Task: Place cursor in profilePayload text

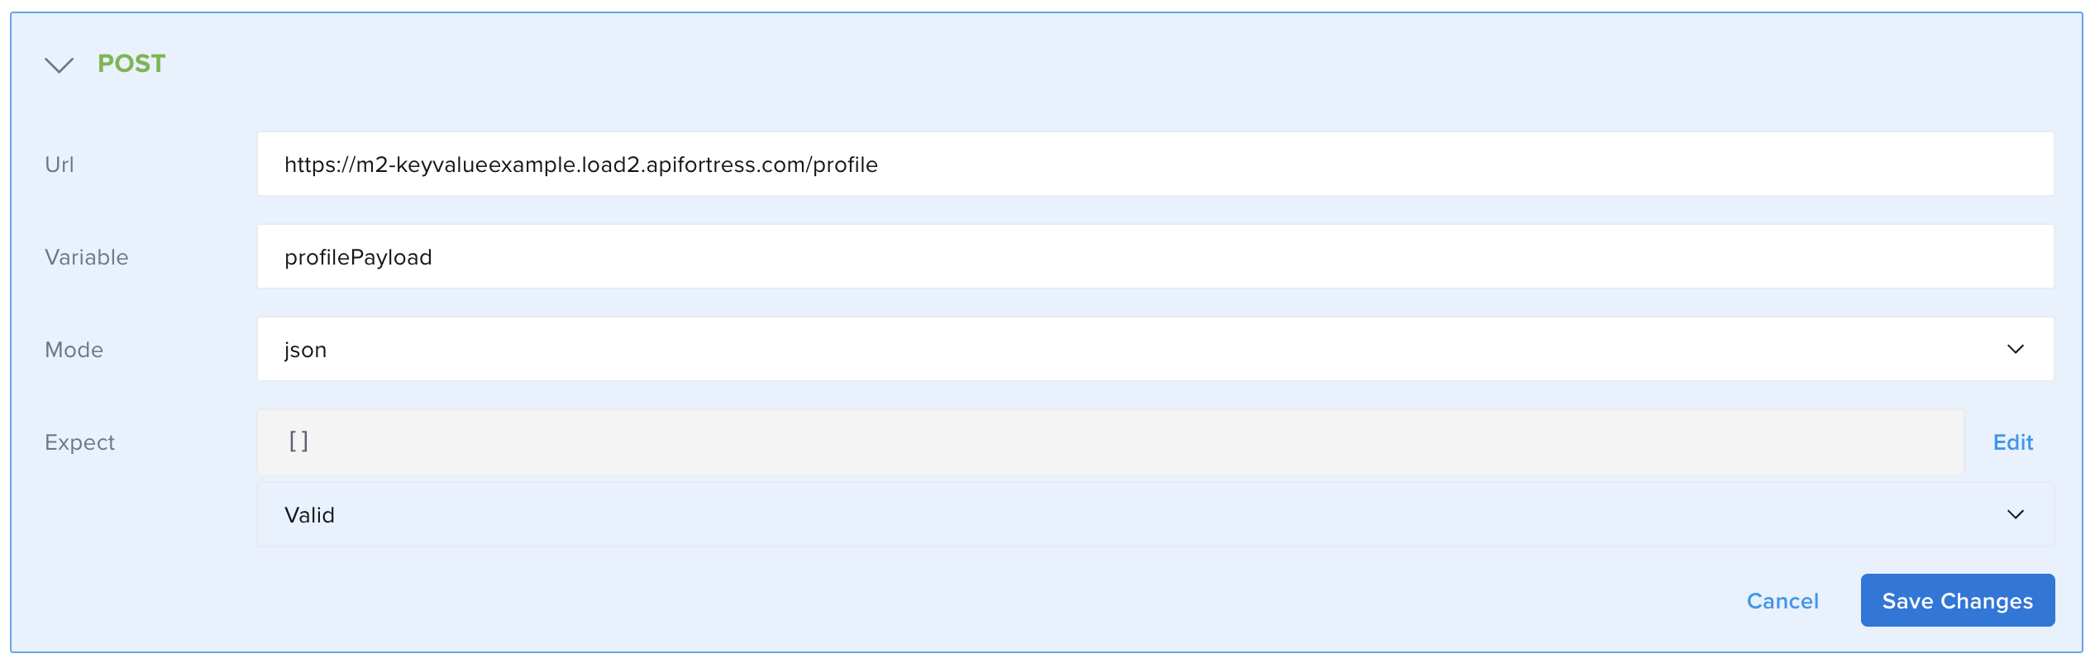Action: 358,257
